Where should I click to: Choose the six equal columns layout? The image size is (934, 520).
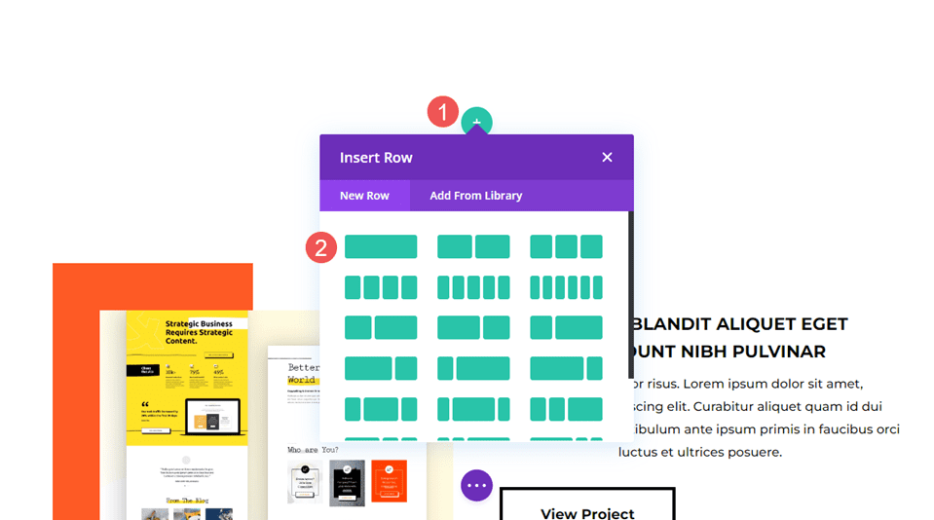[566, 287]
